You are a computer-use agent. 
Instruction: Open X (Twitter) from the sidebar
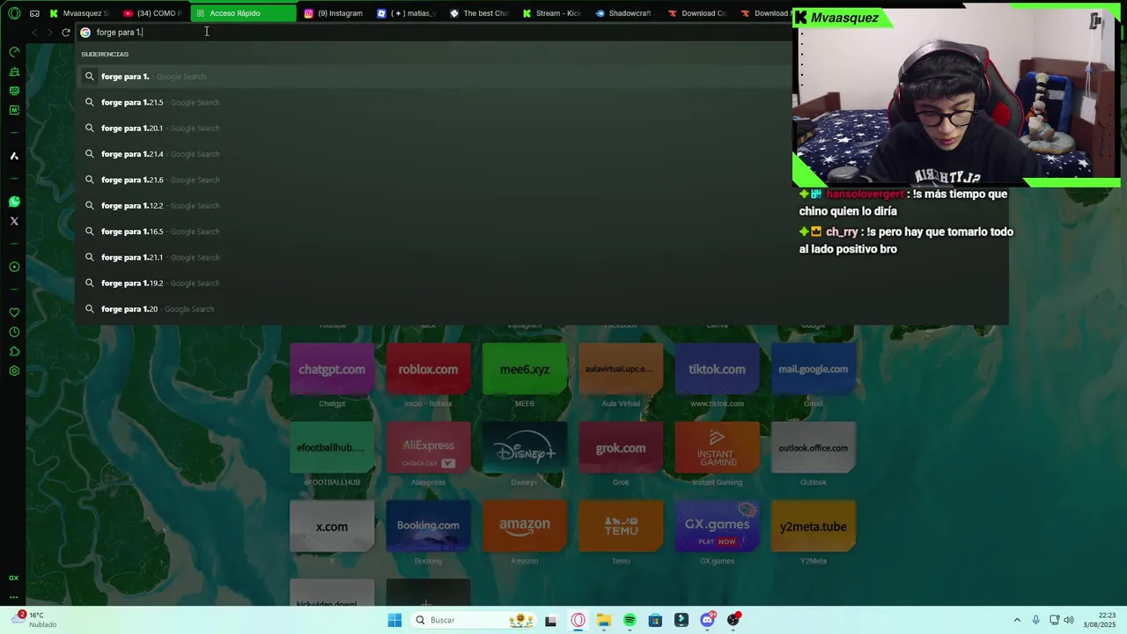coord(14,221)
